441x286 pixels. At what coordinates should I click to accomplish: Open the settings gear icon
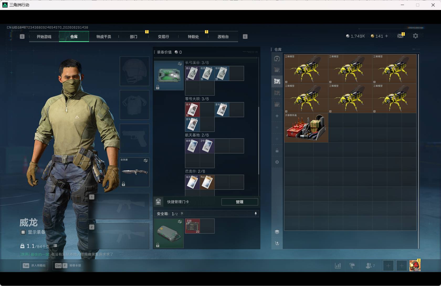[x=415, y=36]
